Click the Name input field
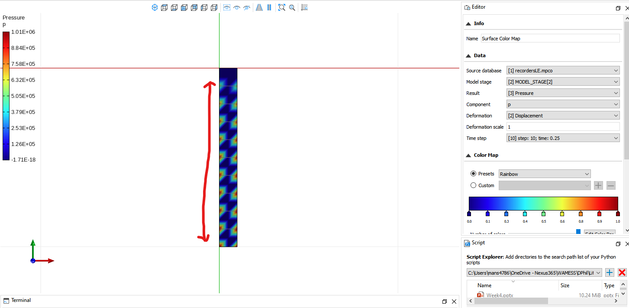This screenshot has height=308, width=629. 550,39
